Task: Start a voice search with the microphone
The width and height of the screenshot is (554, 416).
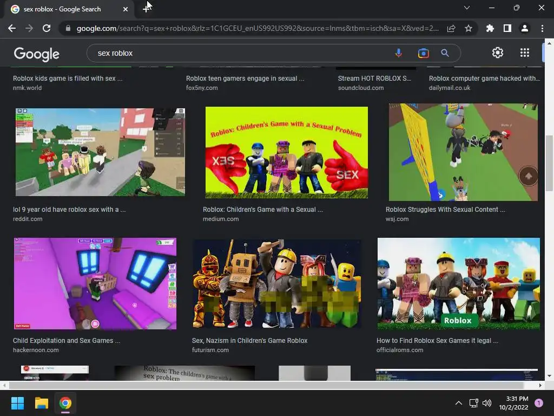Action: point(399,53)
